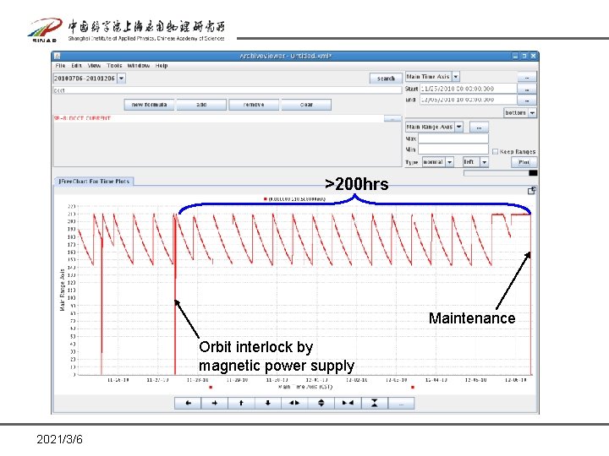Click the last ellipsis chart toolbar button

(401, 404)
